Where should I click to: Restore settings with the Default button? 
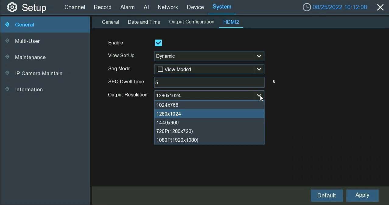[326, 196]
